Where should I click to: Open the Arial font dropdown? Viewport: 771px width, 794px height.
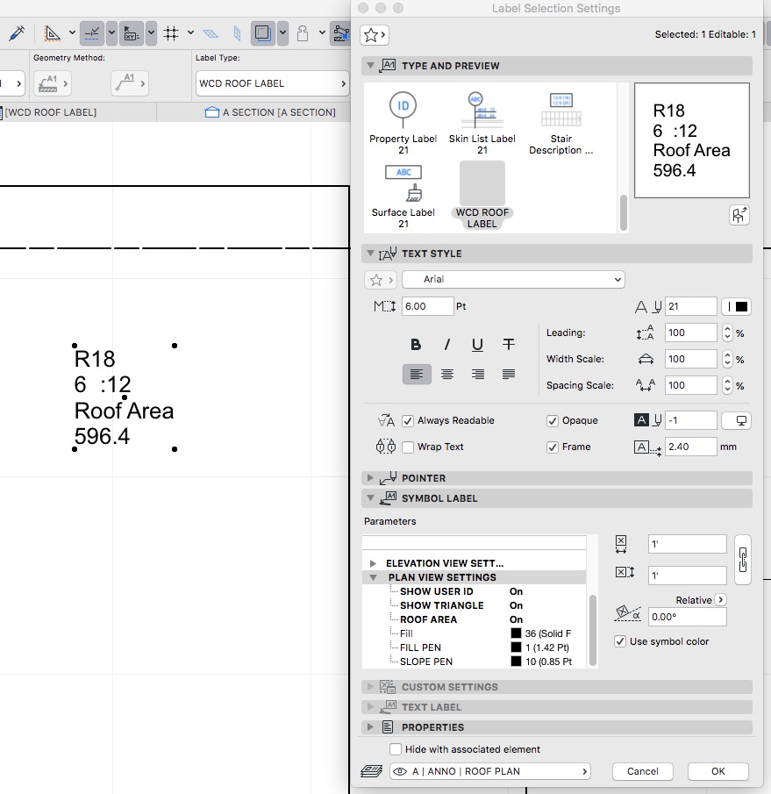coord(512,280)
